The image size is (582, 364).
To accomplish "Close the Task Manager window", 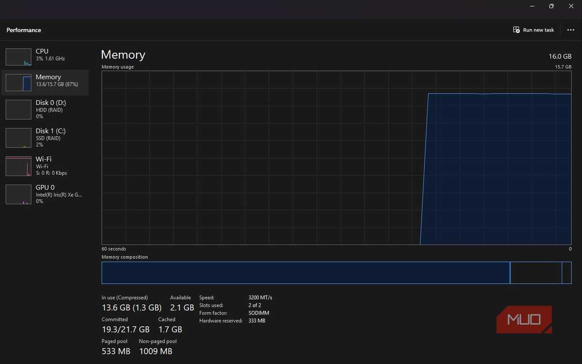I will (x=571, y=6).
